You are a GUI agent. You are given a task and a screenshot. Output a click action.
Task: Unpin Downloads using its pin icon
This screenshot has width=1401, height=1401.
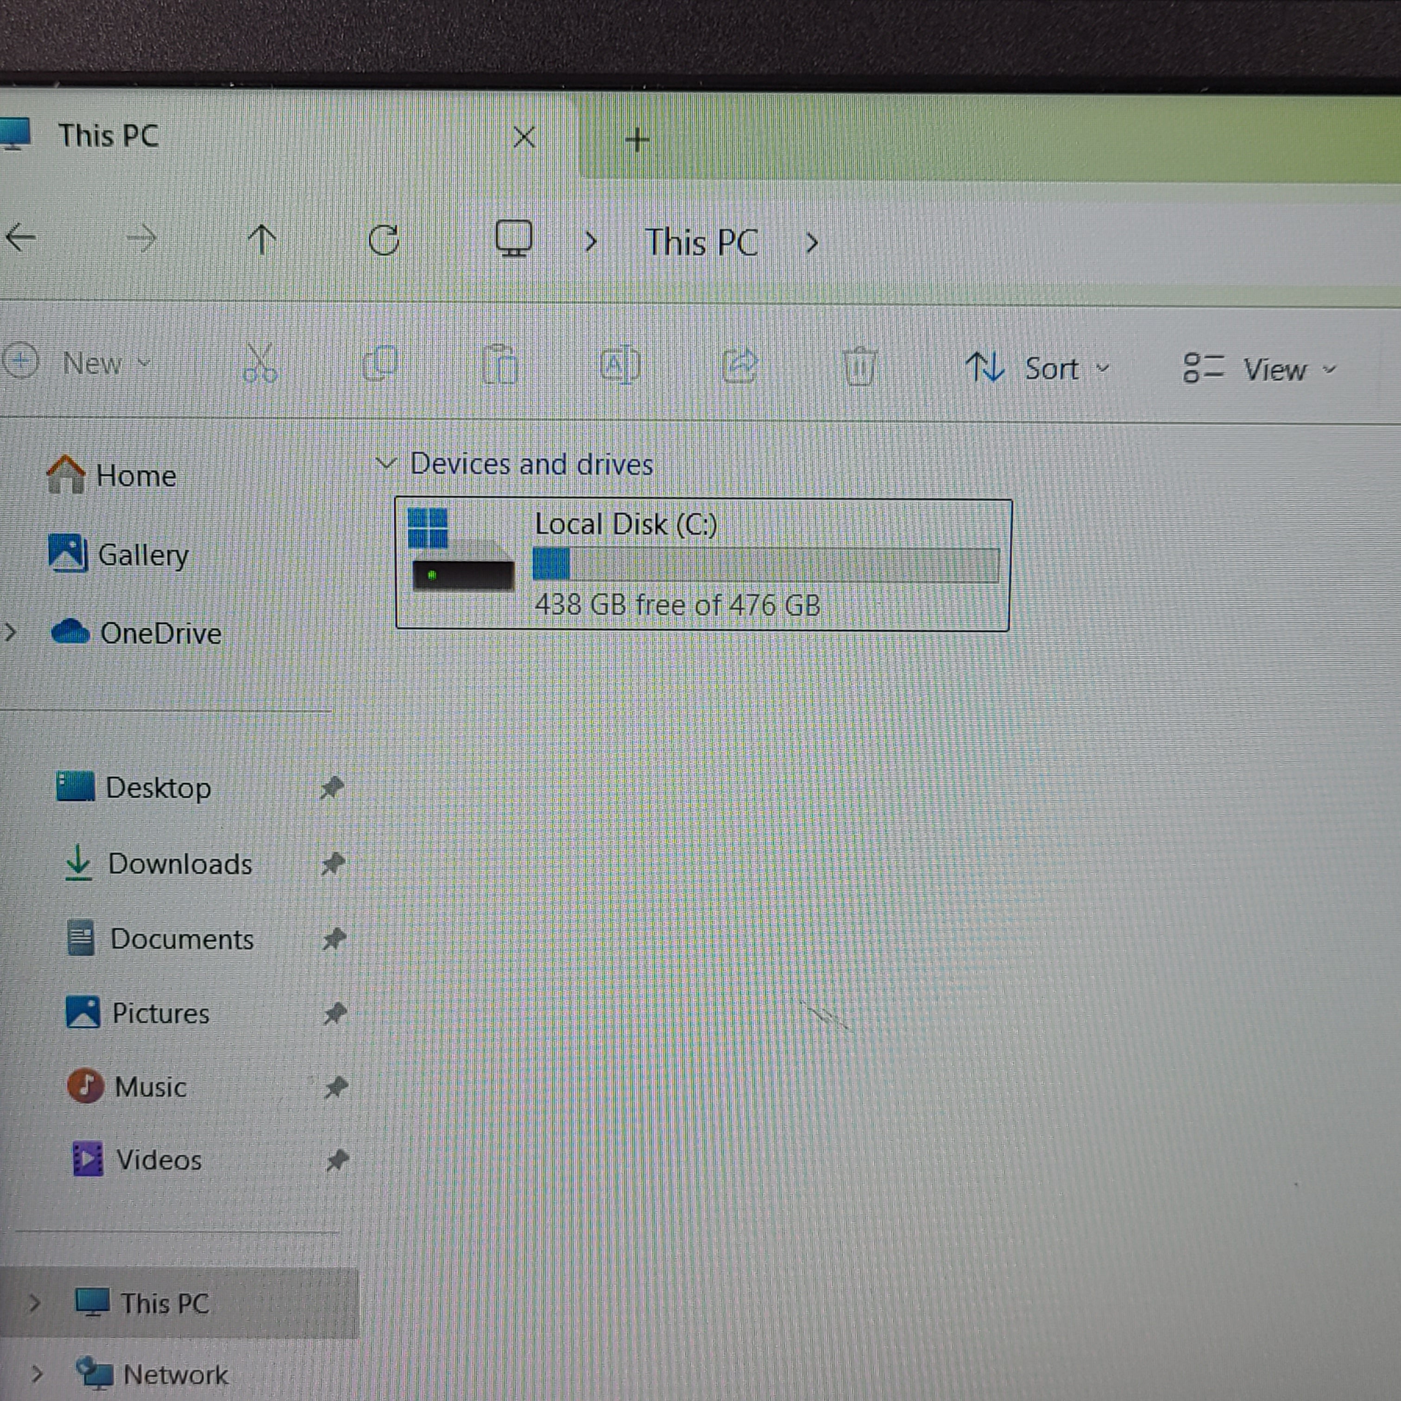tap(333, 864)
